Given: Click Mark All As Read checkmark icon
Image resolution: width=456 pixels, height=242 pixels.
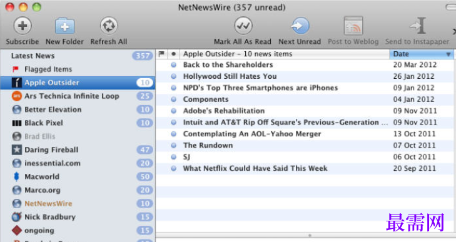Looking at the screenshot, I should [243, 26].
